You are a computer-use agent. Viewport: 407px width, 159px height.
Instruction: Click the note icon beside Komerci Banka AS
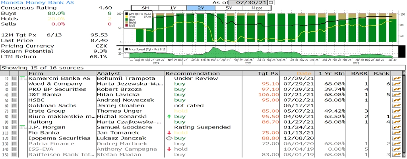point(23,78)
